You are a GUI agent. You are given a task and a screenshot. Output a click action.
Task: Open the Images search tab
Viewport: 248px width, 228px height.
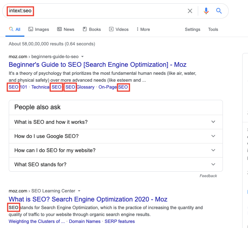click(x=39, y=29)
